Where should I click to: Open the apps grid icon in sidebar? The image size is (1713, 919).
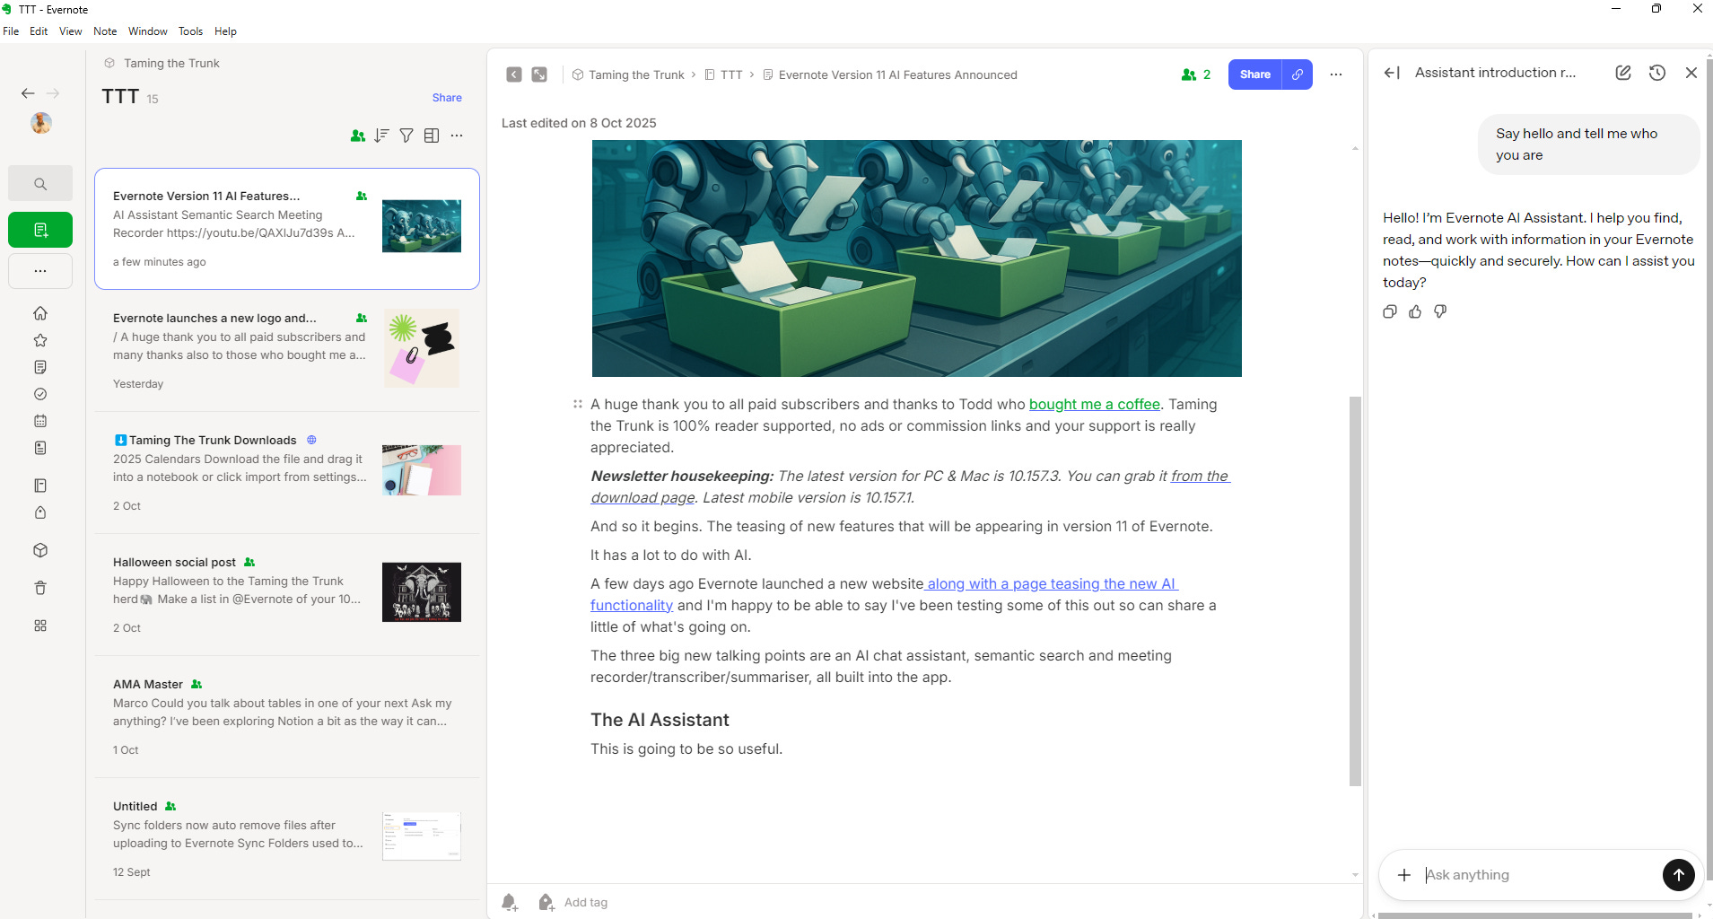[x=40, y=626]
